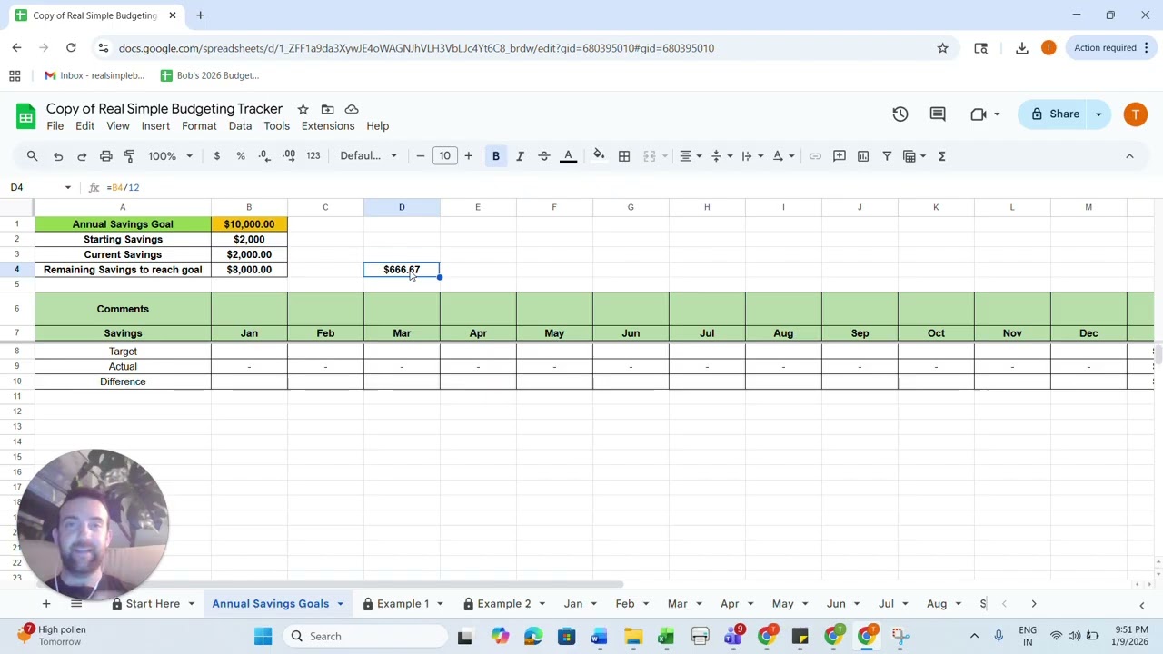Switch to the Start Here sheet tab
1163x654 pixels.
153,604
